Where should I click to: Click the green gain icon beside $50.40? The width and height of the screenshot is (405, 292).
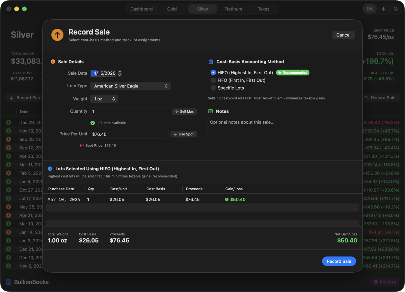tap(227, 199)
